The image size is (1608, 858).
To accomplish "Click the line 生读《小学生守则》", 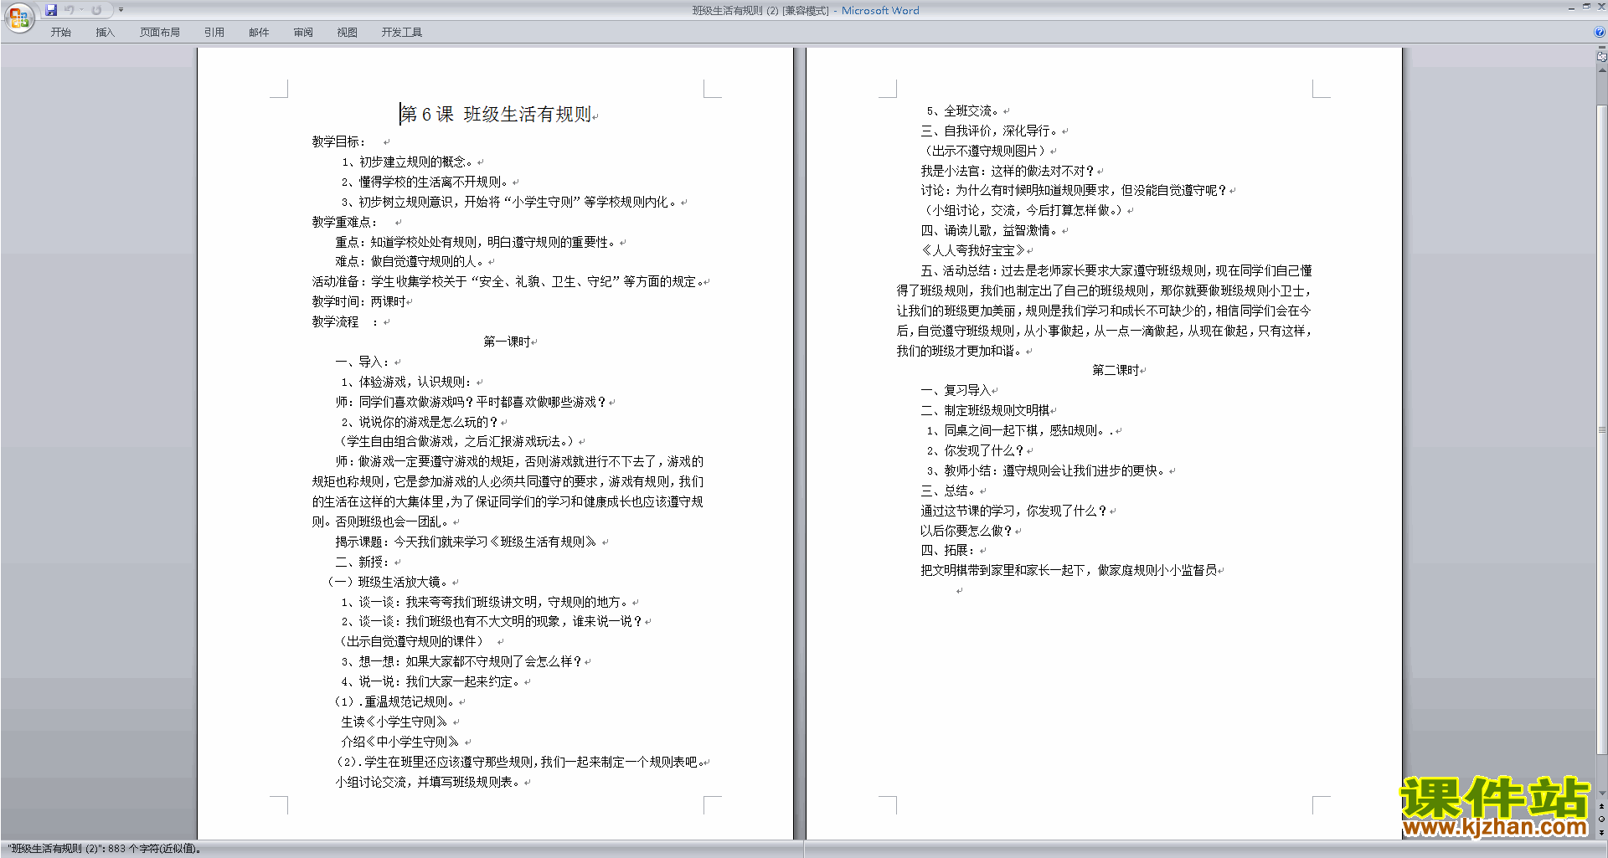I will [x=394, y=722].
